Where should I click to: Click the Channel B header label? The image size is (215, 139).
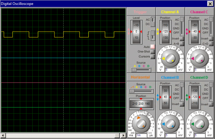point(170,78)
